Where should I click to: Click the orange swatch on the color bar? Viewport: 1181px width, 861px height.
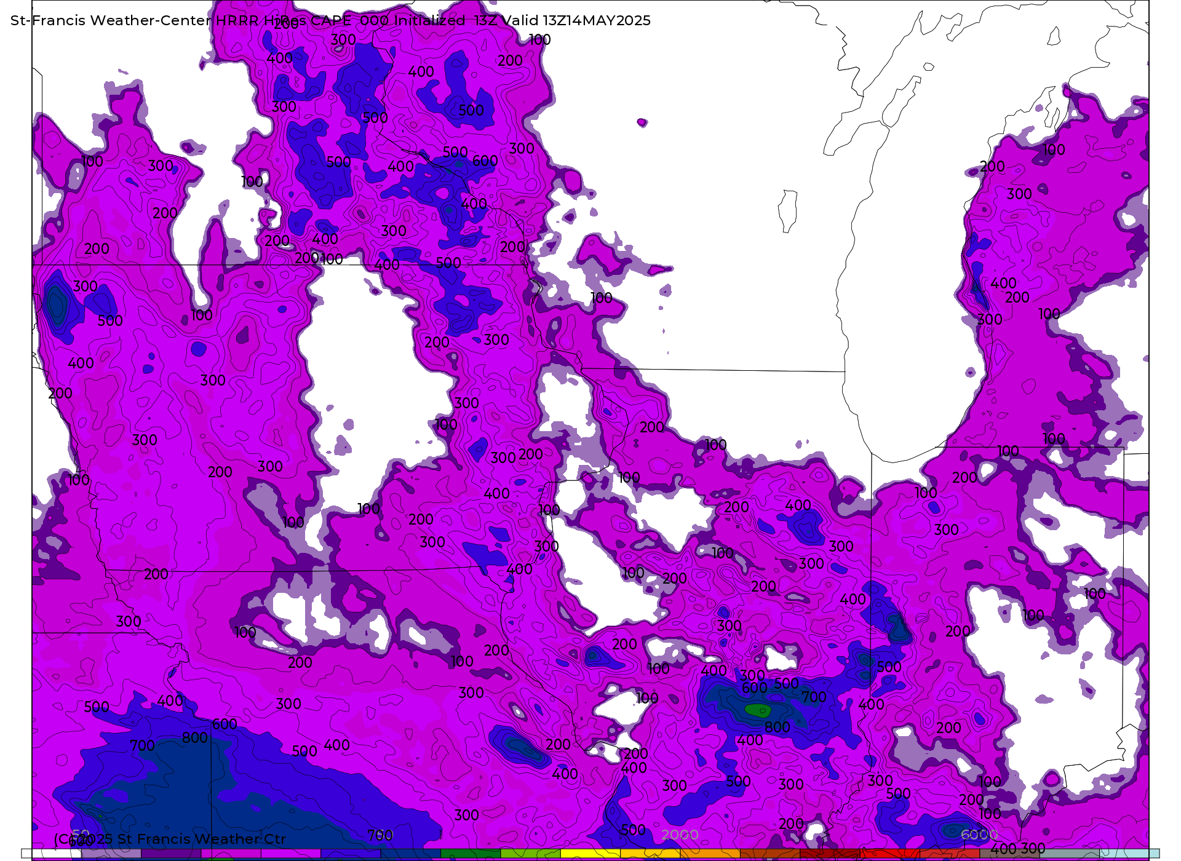tap(710, 854)
